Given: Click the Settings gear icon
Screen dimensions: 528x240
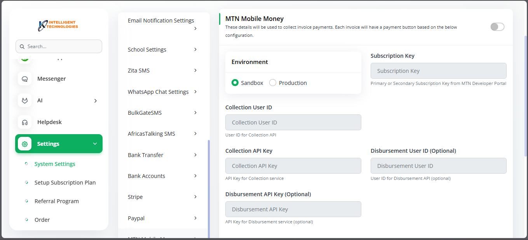Looking at the screenshot, I should [x=25, y=144].
